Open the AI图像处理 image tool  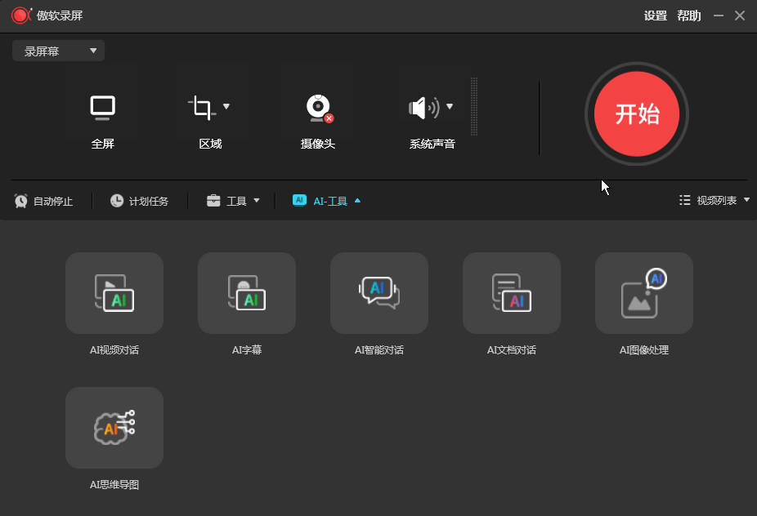coord(644,293)
